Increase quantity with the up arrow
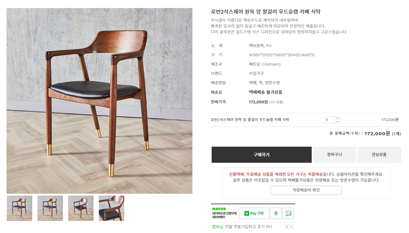This screenshot has height=233, width=409. coord(337,118)
